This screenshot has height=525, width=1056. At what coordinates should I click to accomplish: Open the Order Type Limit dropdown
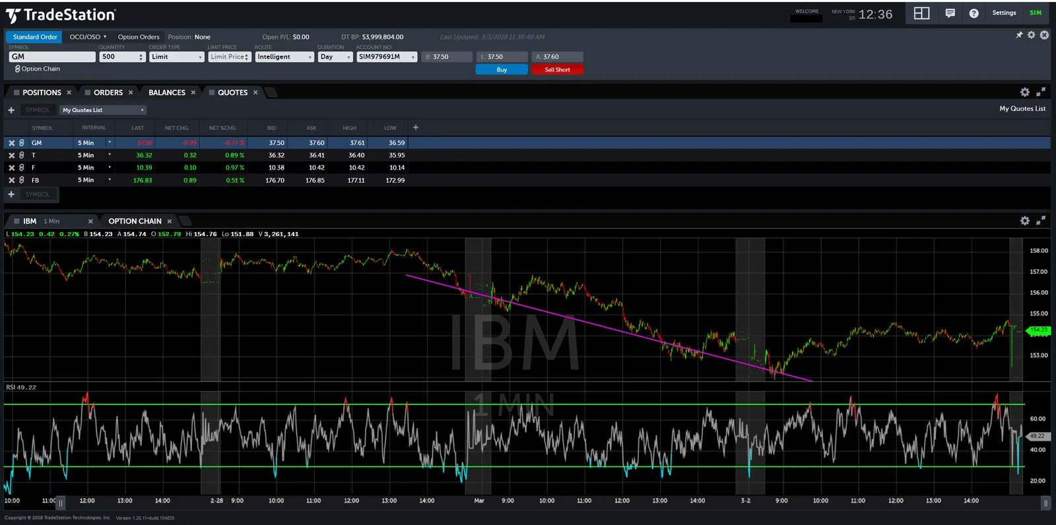click(x=176, y=57)
